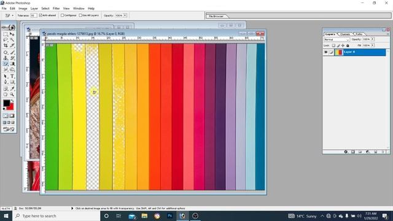Select the Clone Stamp tool
Viewport: 393px width, 221px height.
(x=6, y=58)
